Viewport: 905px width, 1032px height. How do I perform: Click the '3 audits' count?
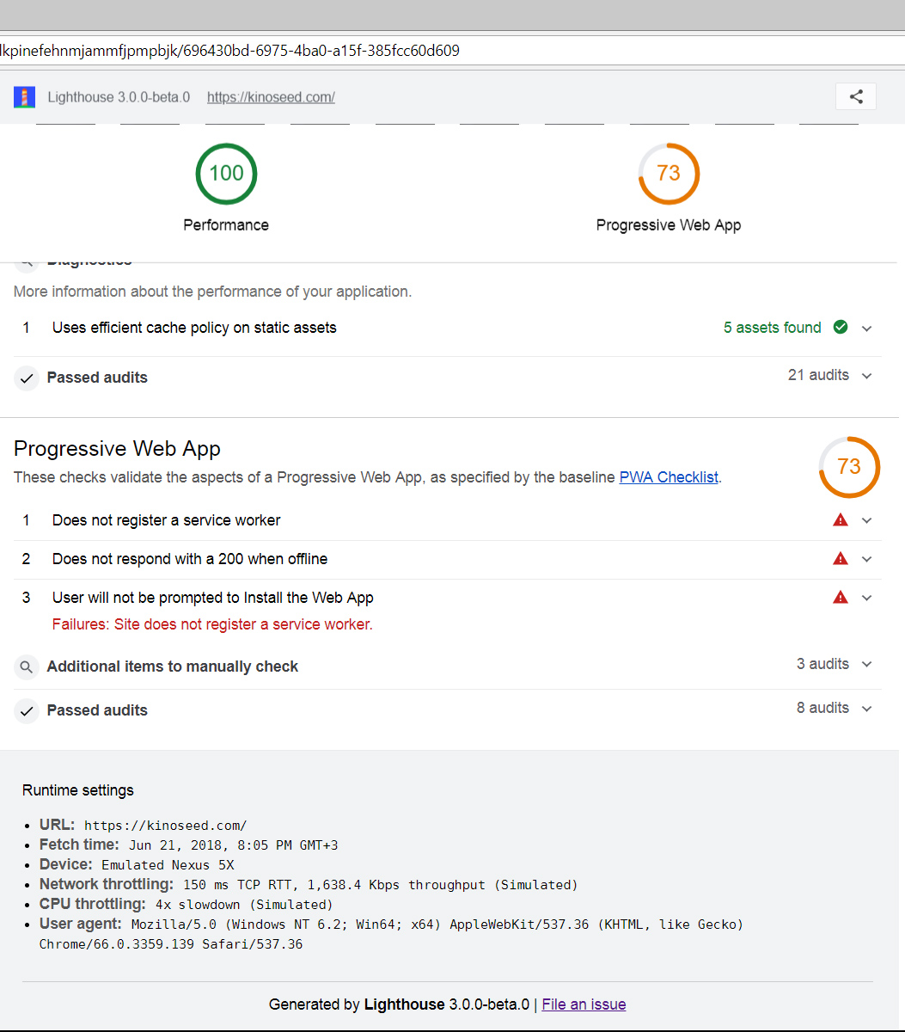[822, 664]
